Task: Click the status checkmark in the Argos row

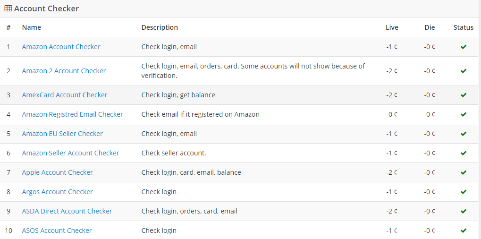Action: tap(464, 192)
